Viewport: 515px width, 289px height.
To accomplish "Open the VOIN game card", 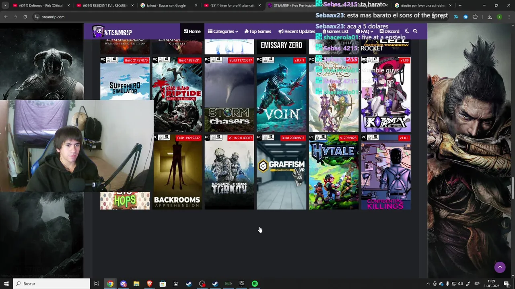I will [x=281, y=94].
